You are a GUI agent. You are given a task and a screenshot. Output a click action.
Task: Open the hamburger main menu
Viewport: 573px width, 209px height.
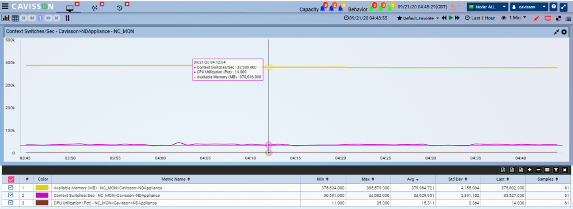tap(5, 6)
